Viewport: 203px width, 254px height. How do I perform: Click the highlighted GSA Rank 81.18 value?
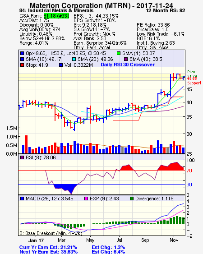[x=56, y=16]
